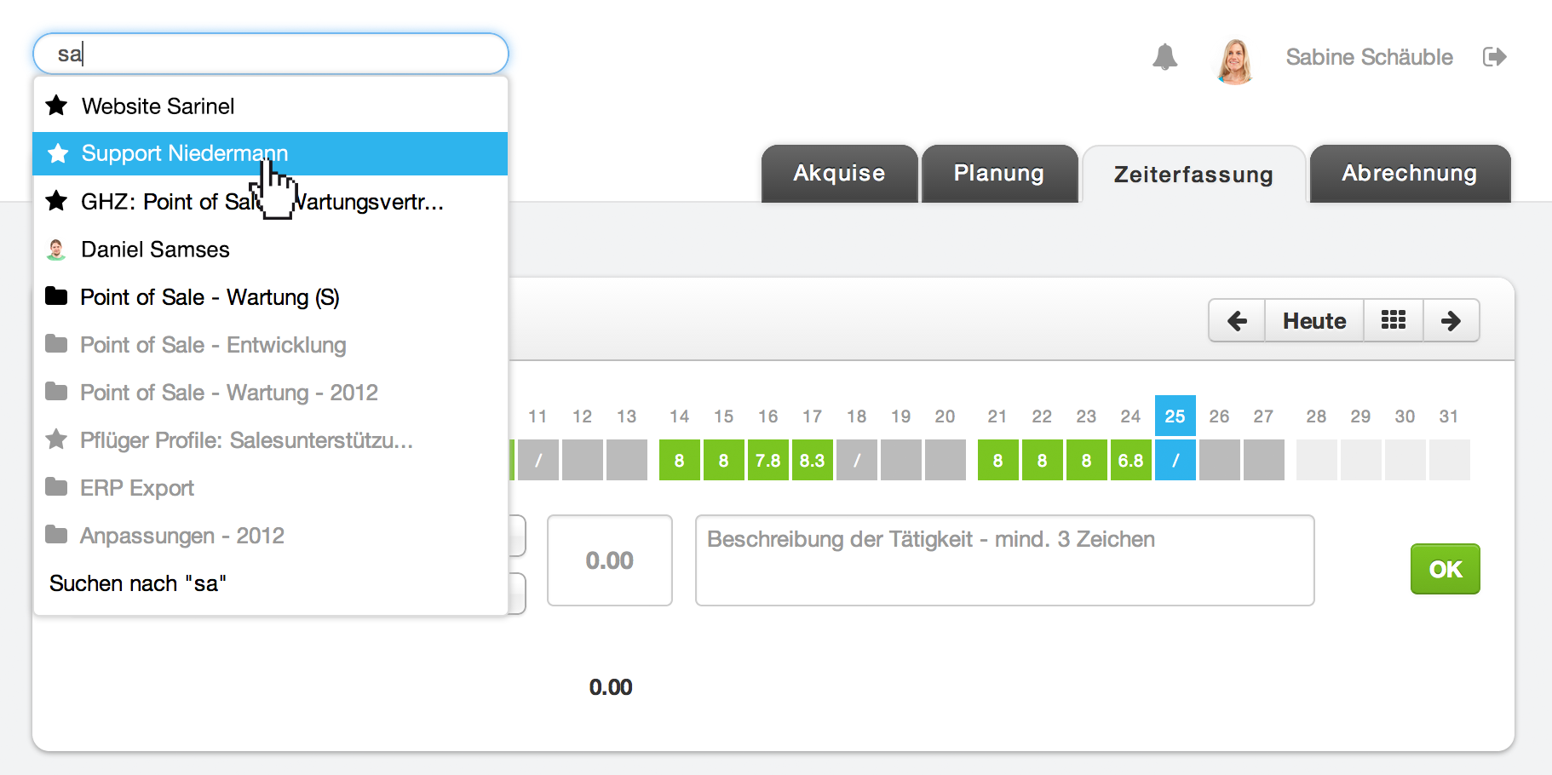Open the notifications bell icon
This screenshot has width=1552, height=775.
coord(1164,57)
